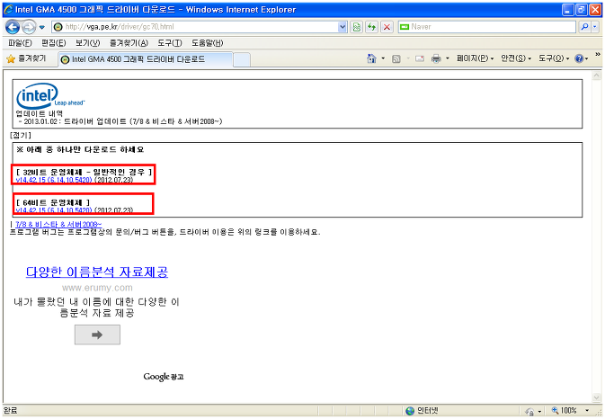605x419 pixels.
Task: Click the vertical scrollbar up arrow
Action: click(x=597, y=76)
